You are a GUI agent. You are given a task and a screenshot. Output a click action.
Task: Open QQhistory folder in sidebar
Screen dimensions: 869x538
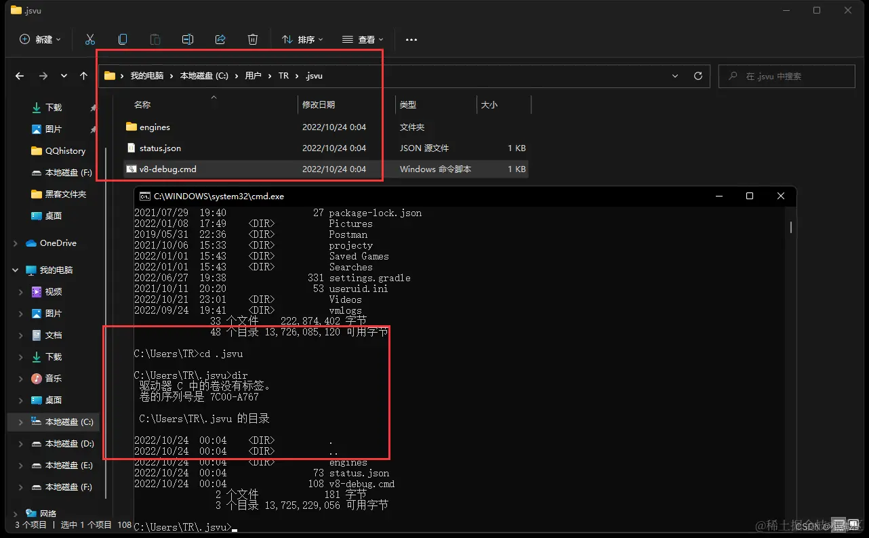point(58,150)
